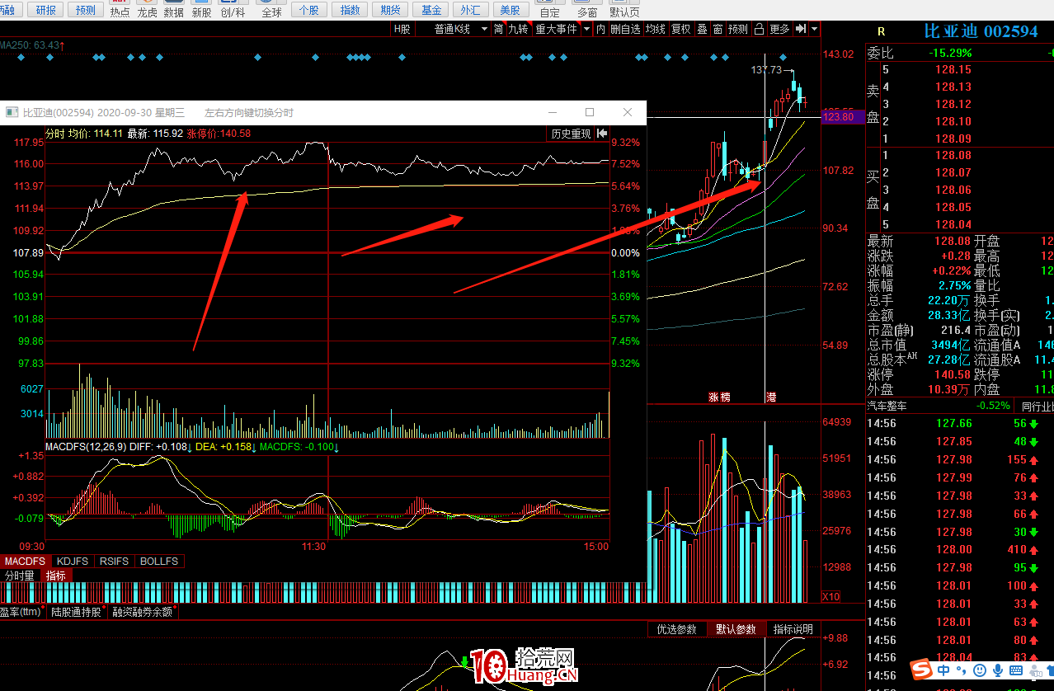Switch to the BOLLFS indicator tab
This screenshot has width=1054, height=691.
tap(159, 562)
